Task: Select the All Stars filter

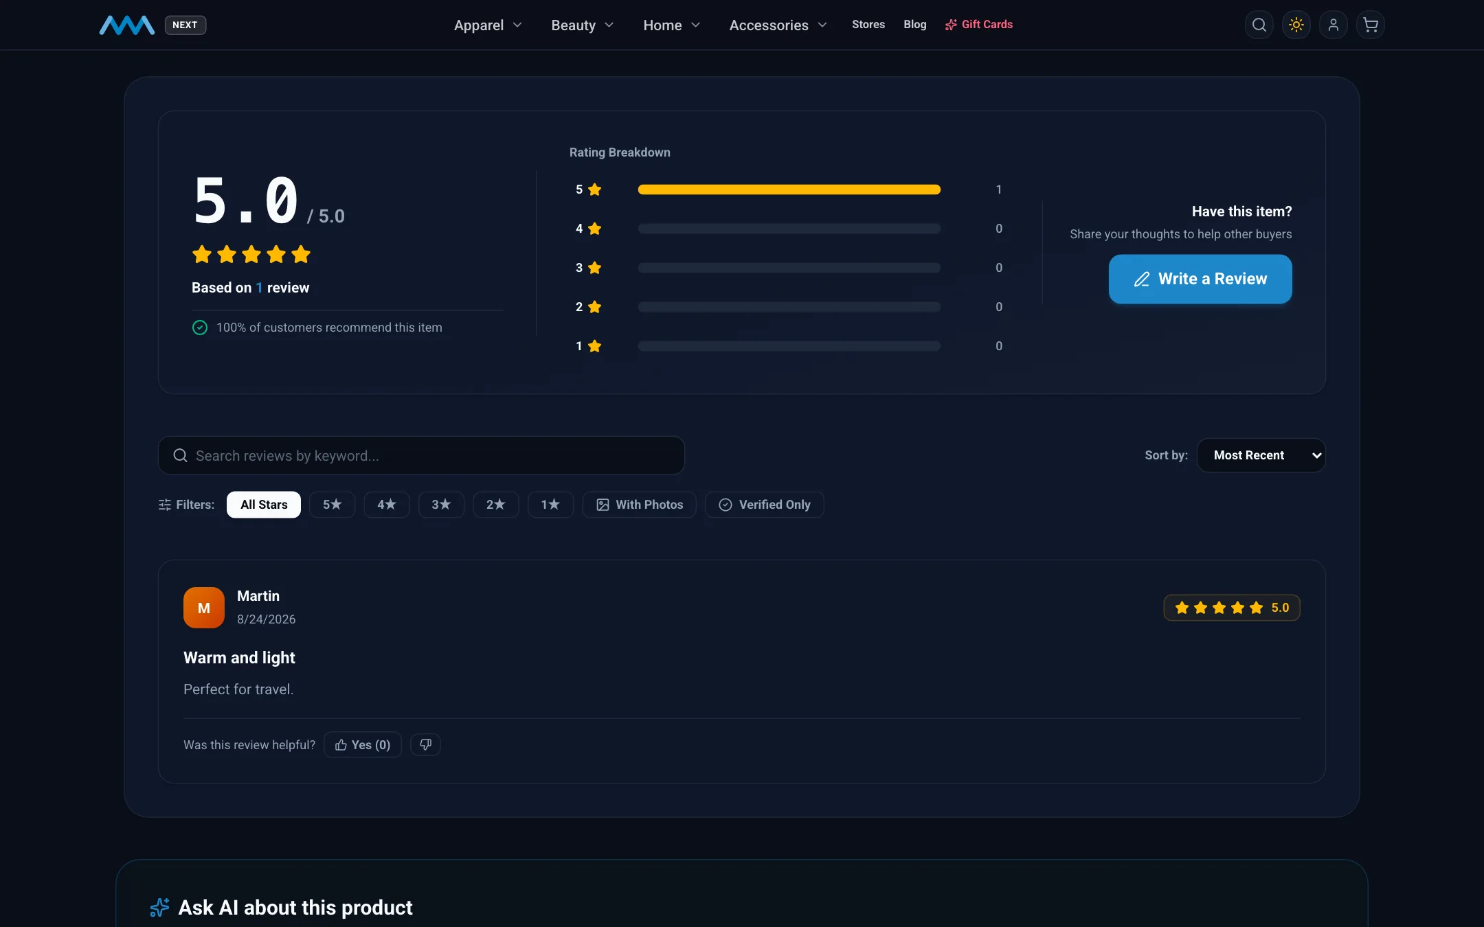Action: [x=264, y=505]
